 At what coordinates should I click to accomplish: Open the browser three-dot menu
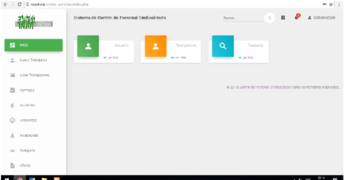tap(339, 4)
